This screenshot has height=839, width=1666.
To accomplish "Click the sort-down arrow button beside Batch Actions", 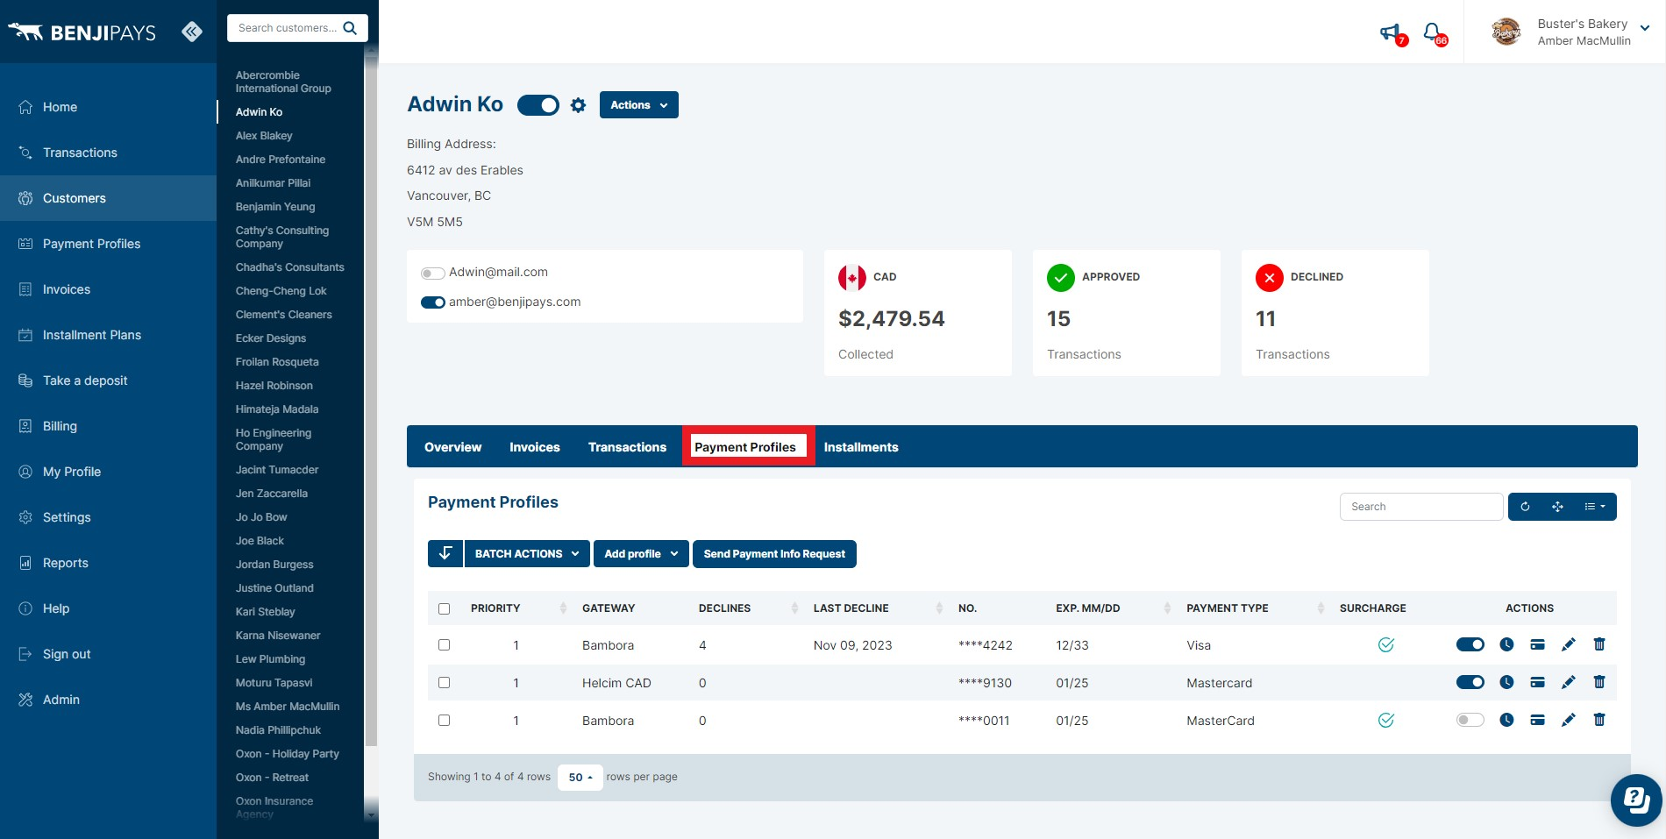I will [445, 553].
